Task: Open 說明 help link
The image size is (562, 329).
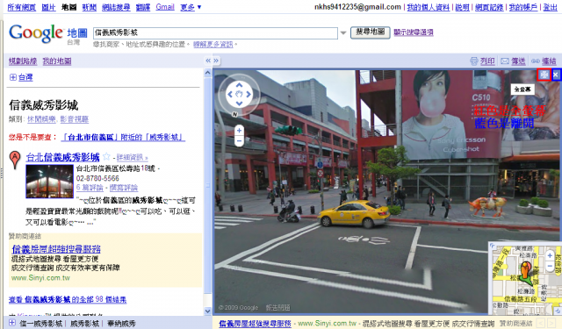Action: tap(463, 7)
